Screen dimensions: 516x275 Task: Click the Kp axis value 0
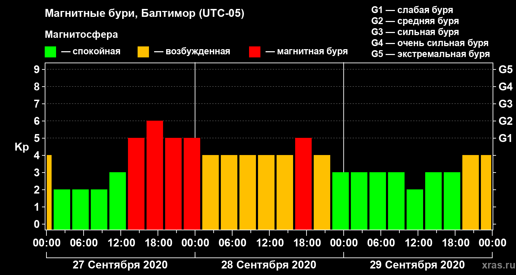click(x=37, y=224)
